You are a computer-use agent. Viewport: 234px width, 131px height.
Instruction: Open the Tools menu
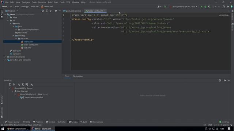(x=62, y=2)
